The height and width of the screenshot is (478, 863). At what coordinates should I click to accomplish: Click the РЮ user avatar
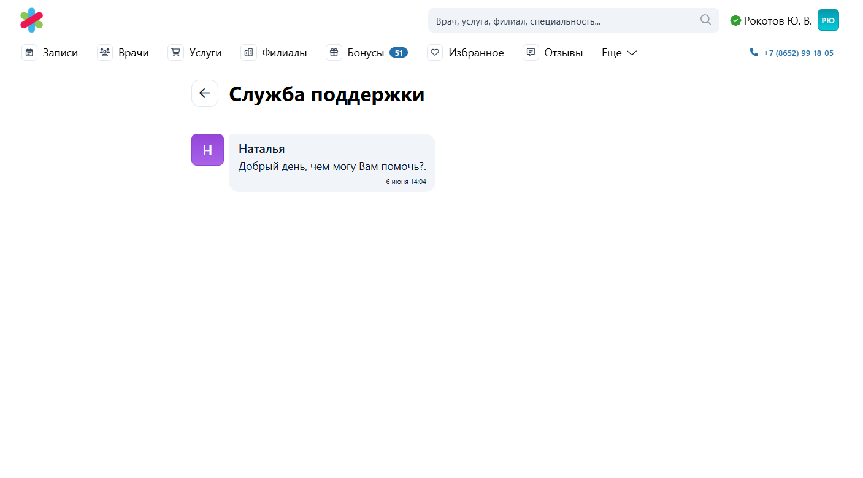pyautogui.click(x=828, y=20)
